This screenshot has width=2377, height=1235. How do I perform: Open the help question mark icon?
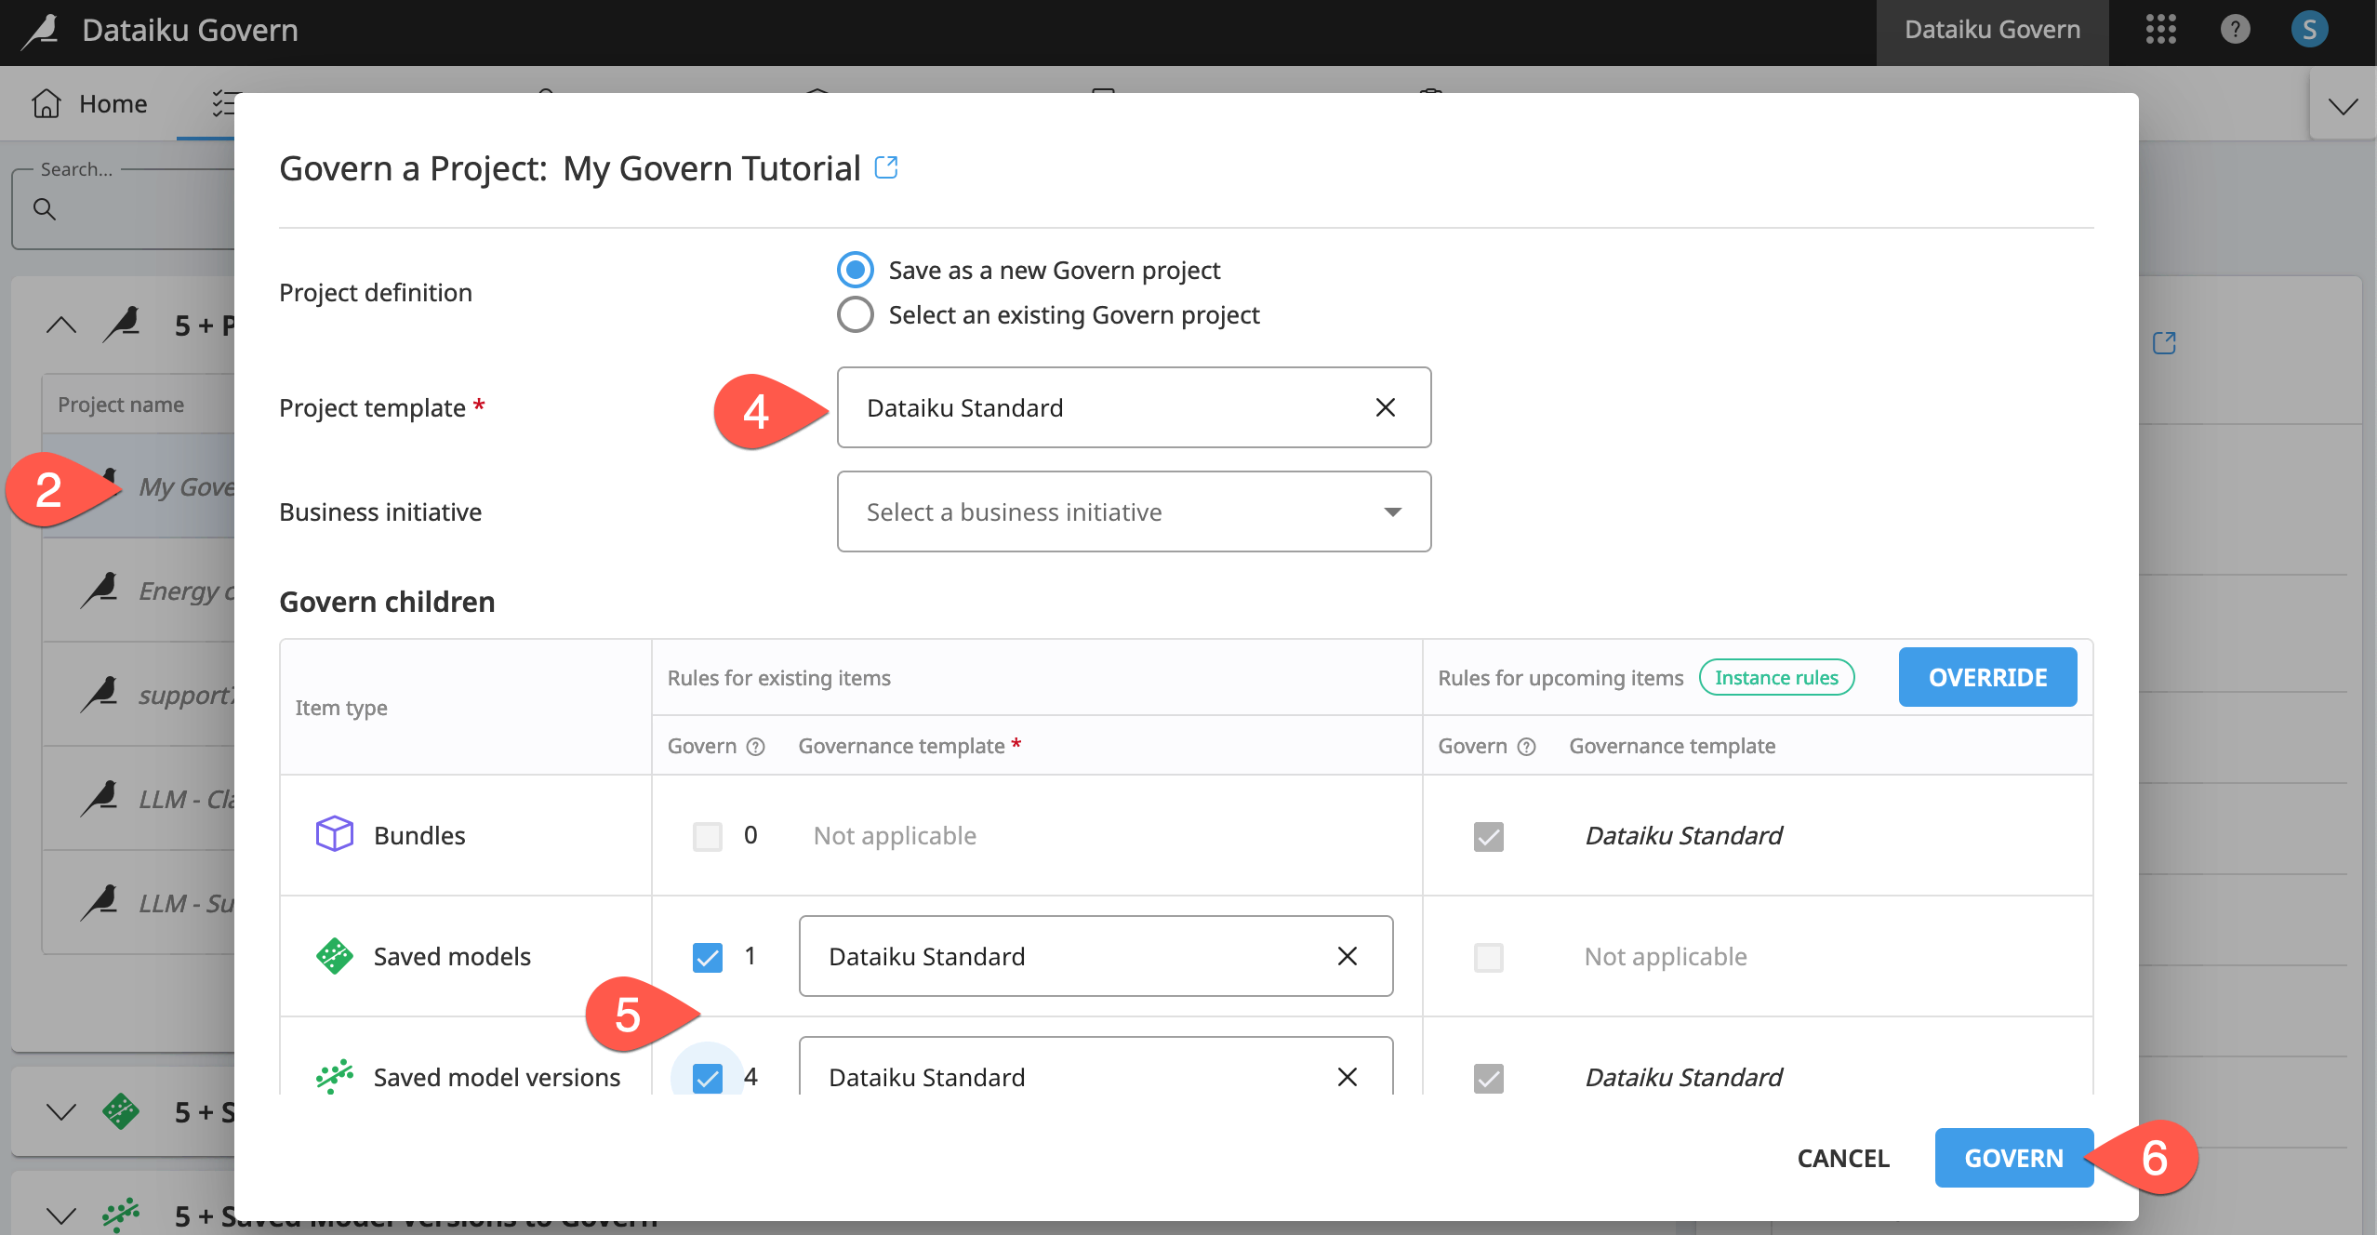pyautogui.click(x=2235, y=30)
